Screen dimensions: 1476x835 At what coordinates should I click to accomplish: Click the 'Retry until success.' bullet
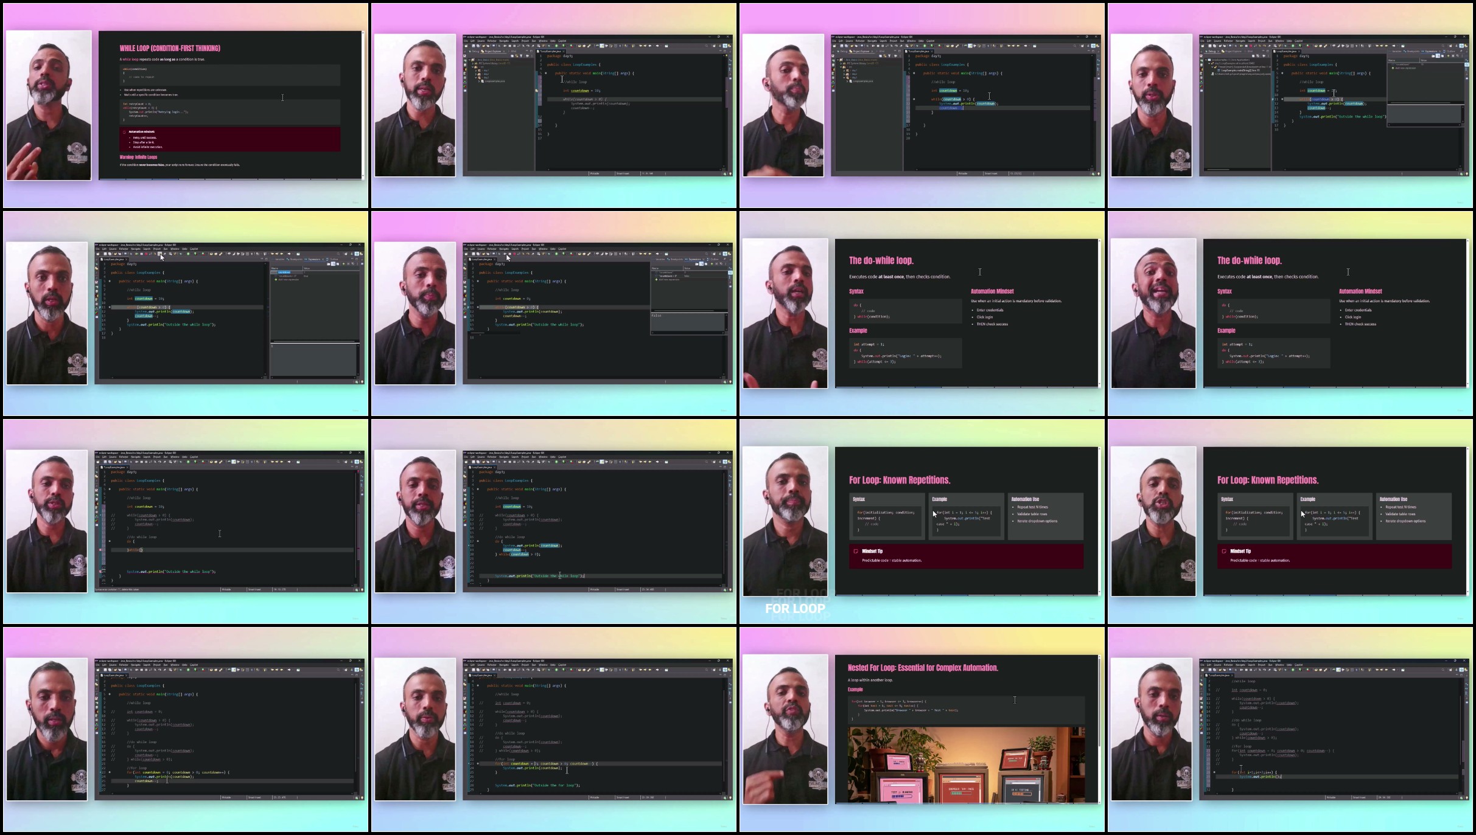point(145,137)
